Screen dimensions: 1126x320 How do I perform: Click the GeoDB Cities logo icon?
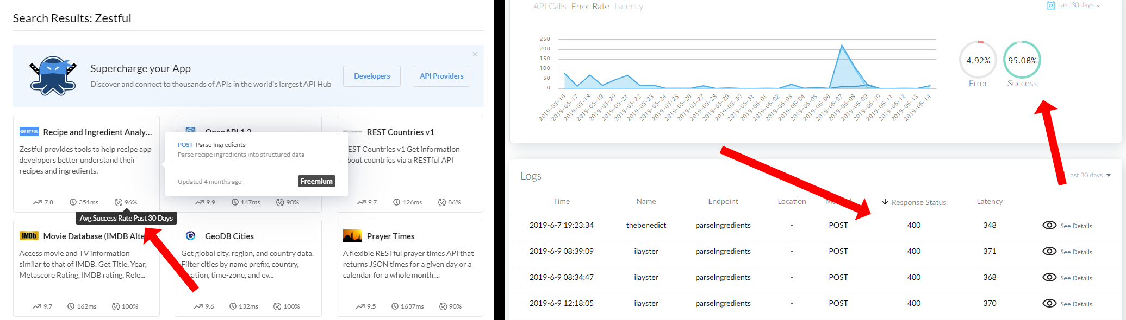[190, 236]
